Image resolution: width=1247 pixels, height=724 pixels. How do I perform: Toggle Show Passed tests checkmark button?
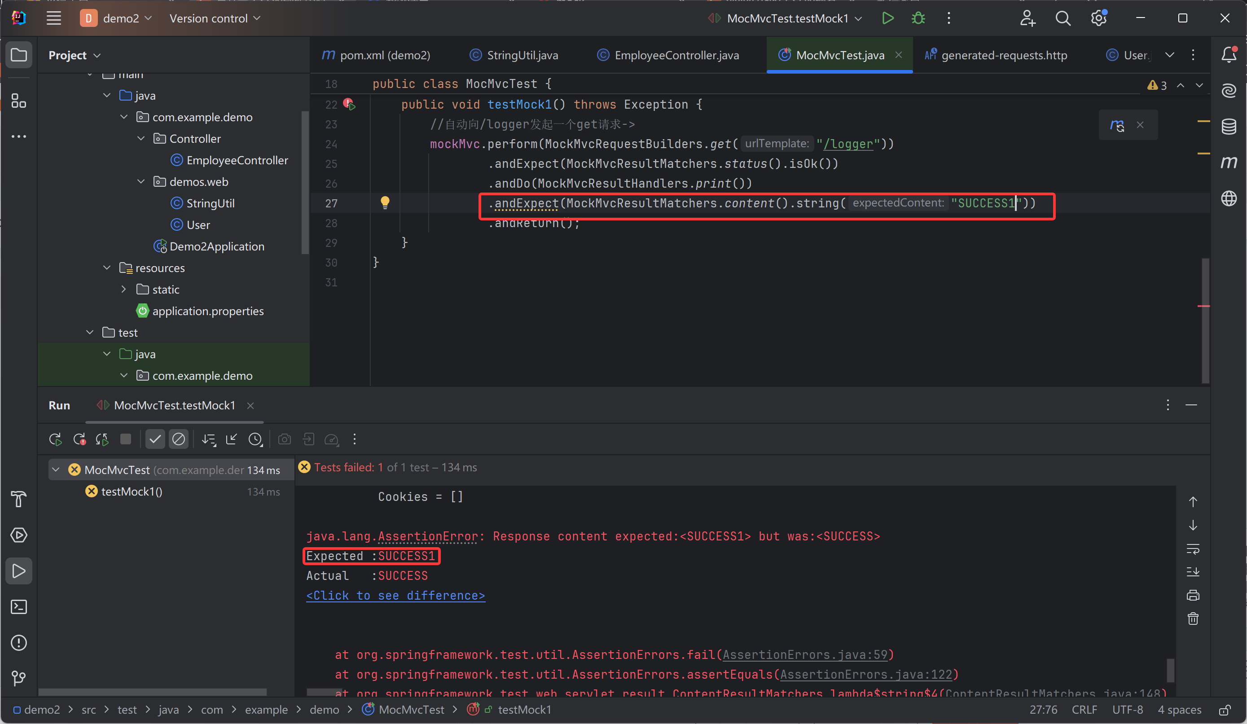pyautogui.click(x=155, y=439)
